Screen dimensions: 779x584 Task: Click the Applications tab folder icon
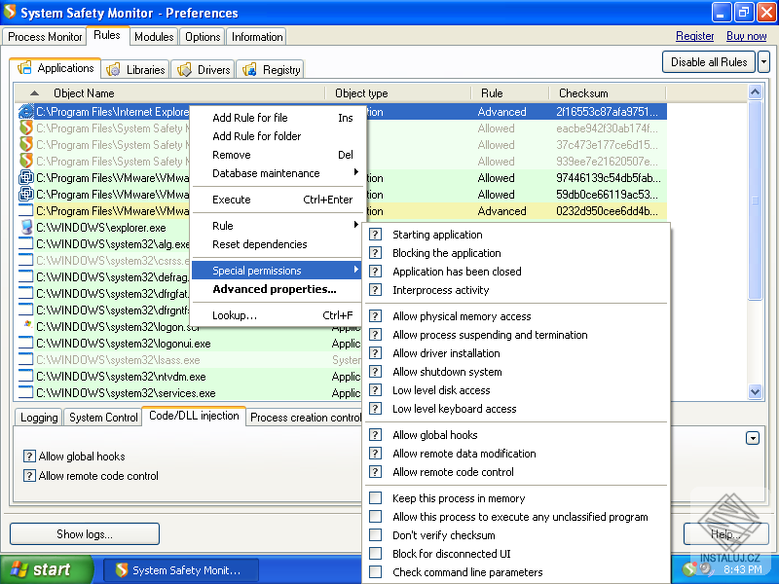coord(23,68)
